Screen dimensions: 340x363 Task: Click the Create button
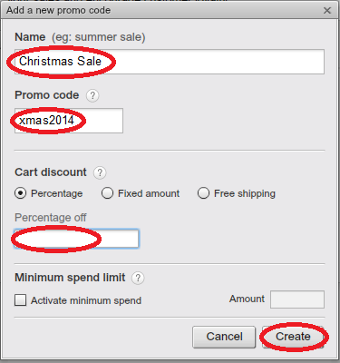293,337
